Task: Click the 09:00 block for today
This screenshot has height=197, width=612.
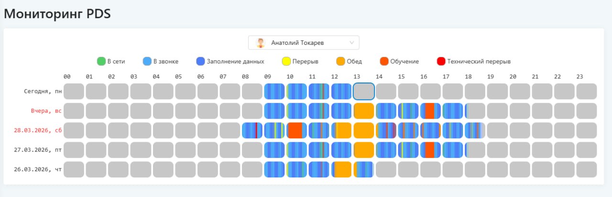Action: (x=274, y=91)
